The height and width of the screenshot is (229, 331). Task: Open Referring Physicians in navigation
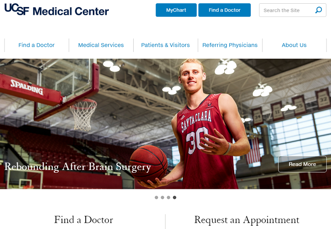tap(230, 45)
